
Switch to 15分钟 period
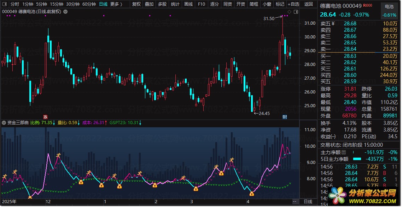(x=57, y=4)
